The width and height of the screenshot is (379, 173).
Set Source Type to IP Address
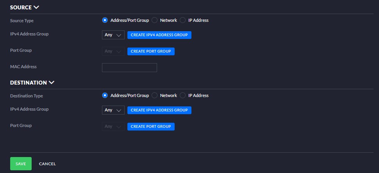tap(182, 20)
